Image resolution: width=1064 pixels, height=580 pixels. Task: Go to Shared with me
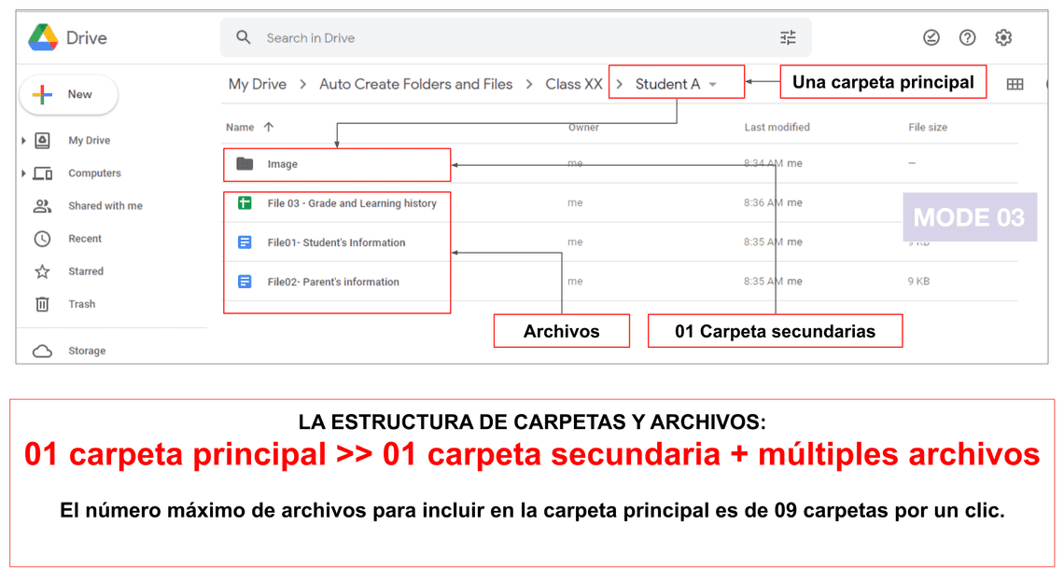105,206
